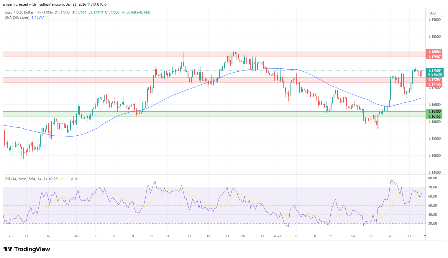Viewport: 448px width, 258px height.
Task: Select the Euro / U.S. Dollar symbol title
Action: click(x=19, y=12)
